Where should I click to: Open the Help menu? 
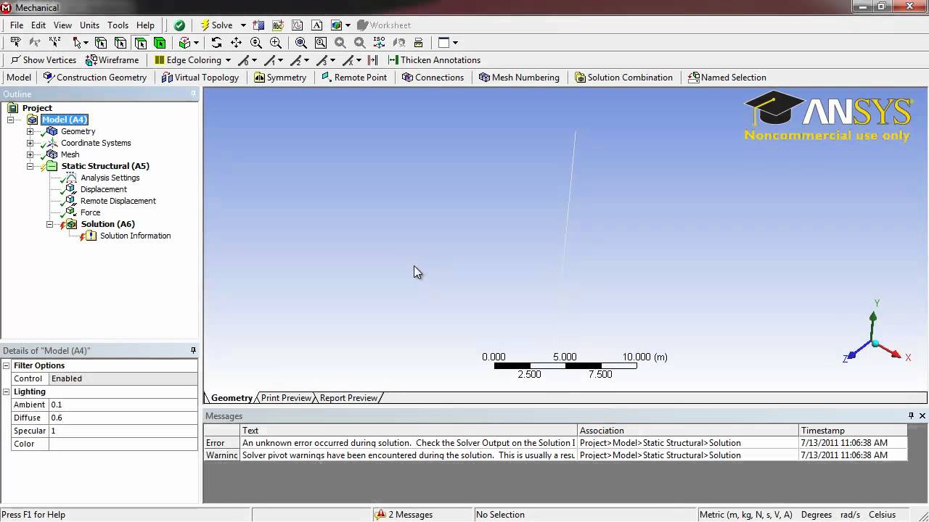[x=145, y=25]
